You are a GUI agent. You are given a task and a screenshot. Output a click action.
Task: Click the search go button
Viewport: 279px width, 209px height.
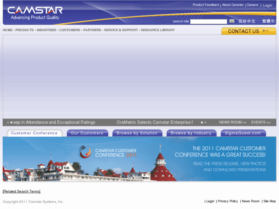232,21
